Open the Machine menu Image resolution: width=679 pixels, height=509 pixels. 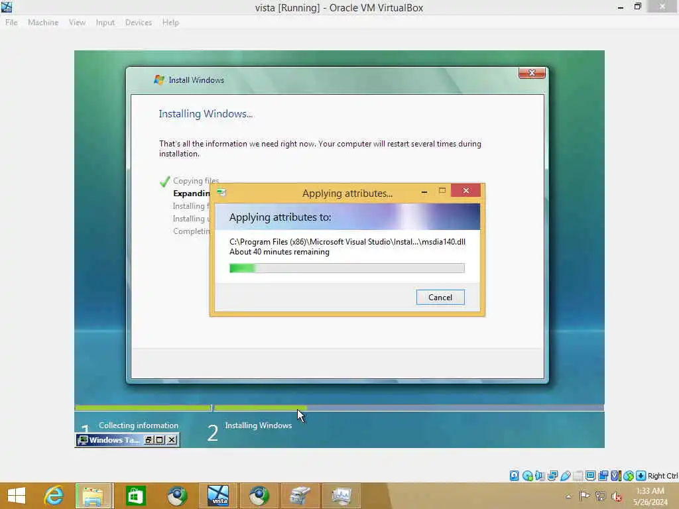click(43, 23)
